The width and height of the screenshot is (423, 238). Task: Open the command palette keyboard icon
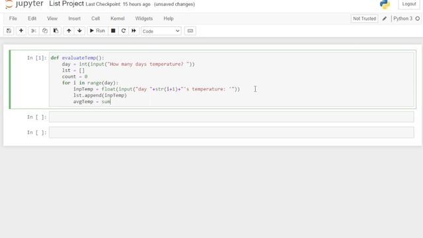coord(190,31)
